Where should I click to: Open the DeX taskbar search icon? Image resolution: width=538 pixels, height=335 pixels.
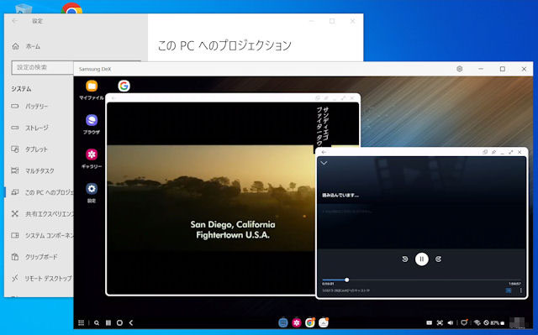[97, 322]
